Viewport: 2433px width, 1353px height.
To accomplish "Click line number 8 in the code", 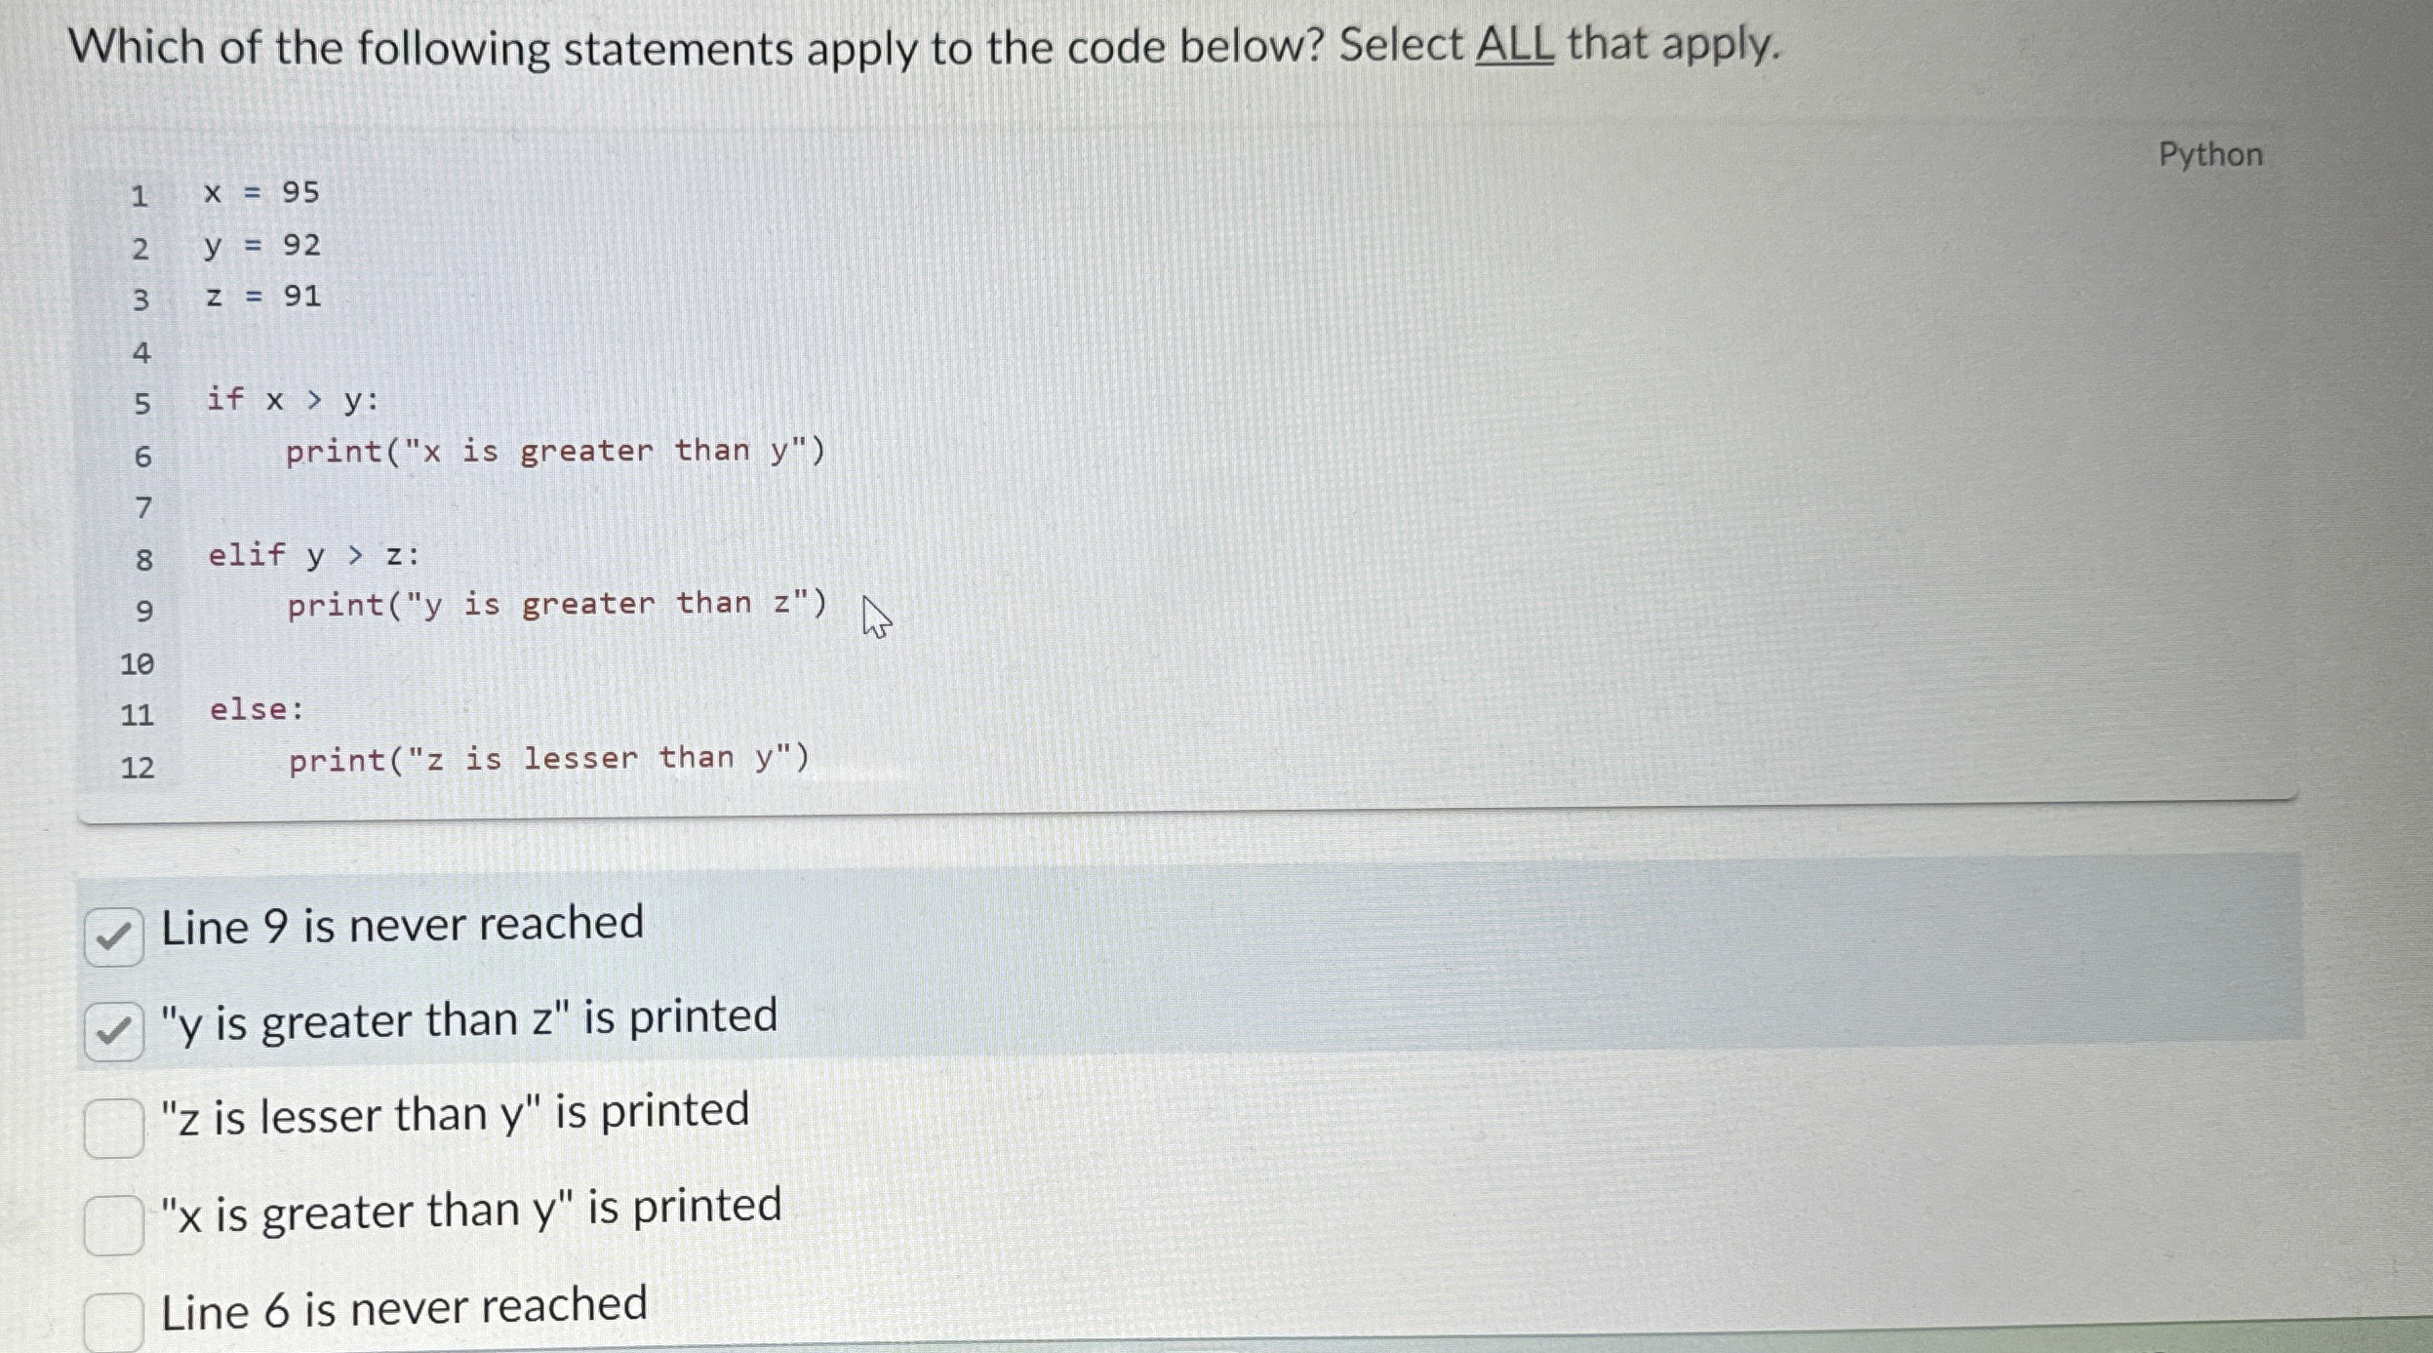I will click(x=143, y=556).
